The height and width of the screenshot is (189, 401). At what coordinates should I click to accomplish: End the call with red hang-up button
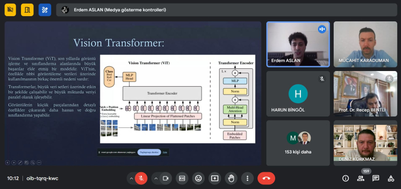pos(266,179)
